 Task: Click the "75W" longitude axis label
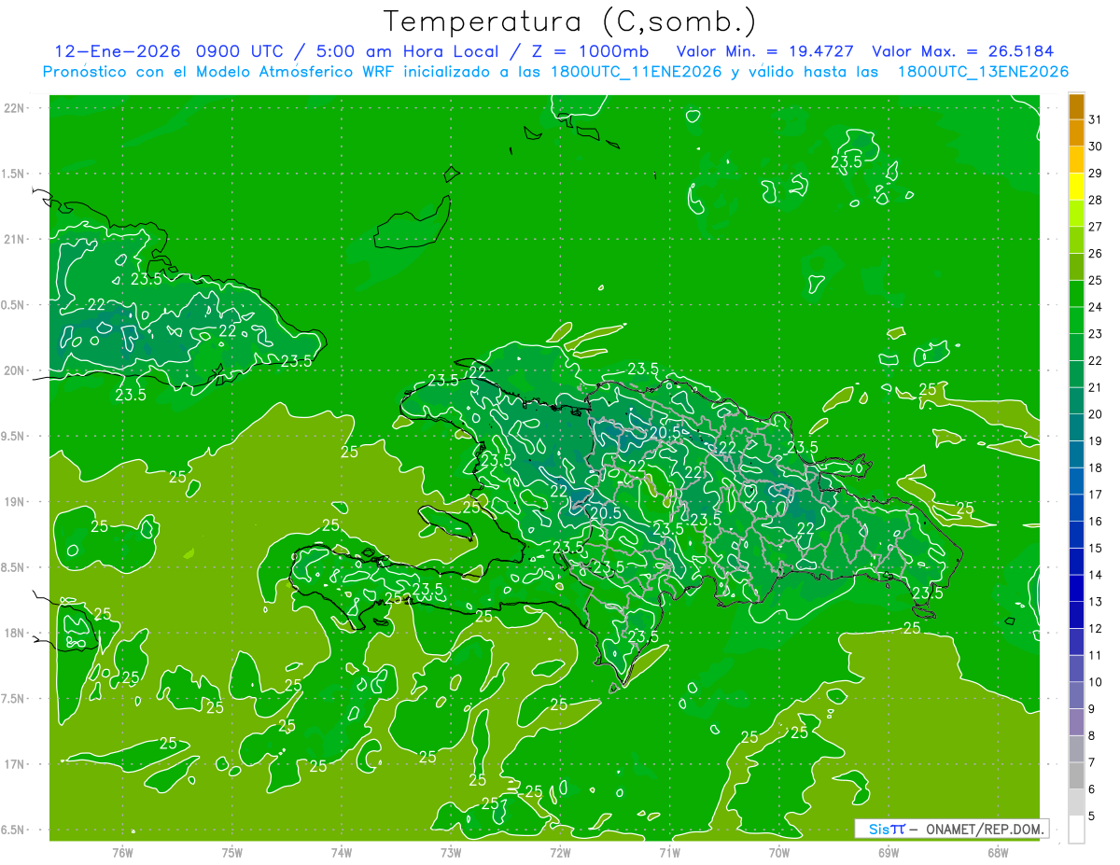232,852
